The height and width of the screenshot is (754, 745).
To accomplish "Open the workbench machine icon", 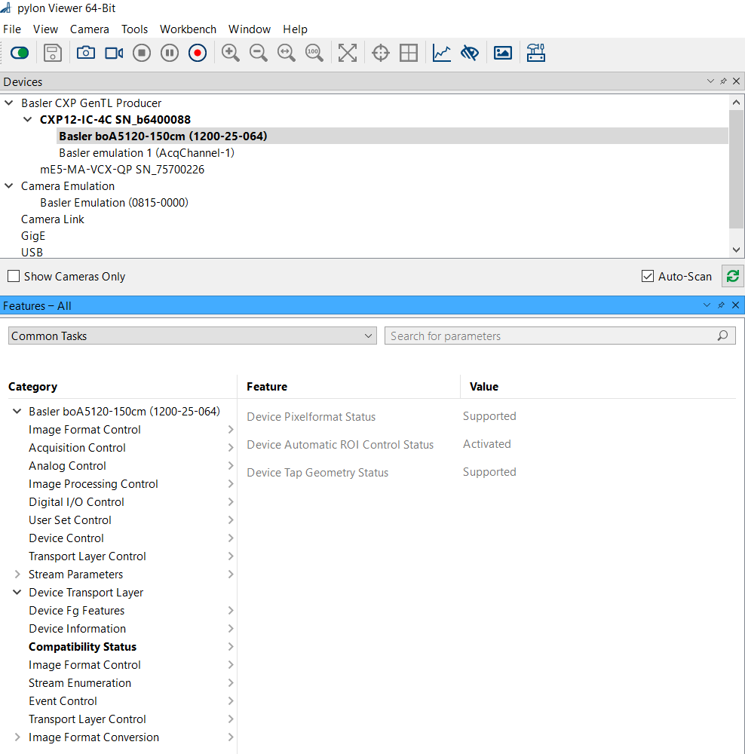I will (535, 53).
